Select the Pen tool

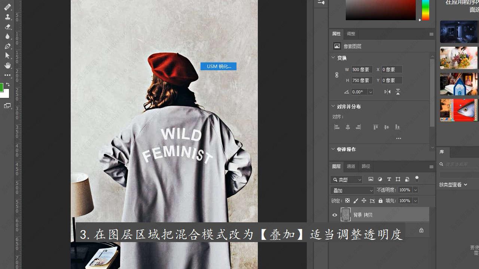click(x=7, y=46)
